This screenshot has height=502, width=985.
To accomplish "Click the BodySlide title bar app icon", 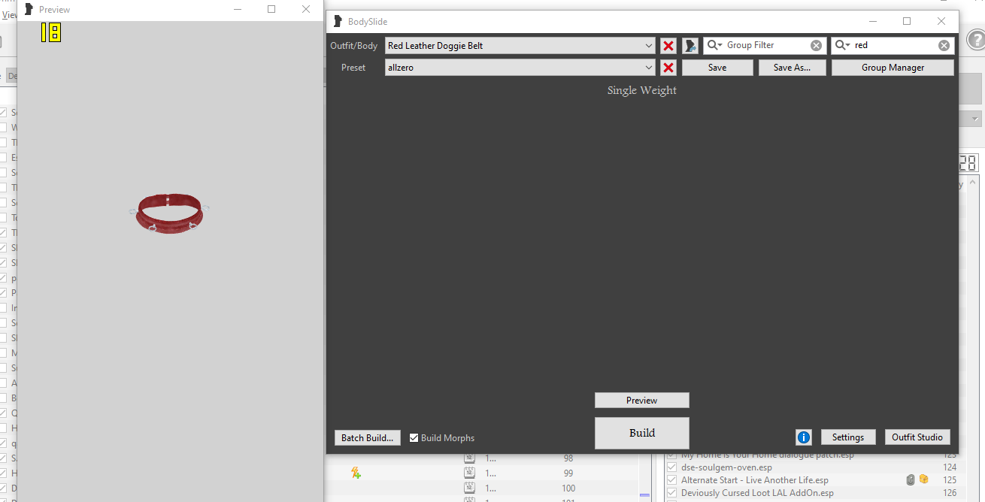I will [337, 21].
